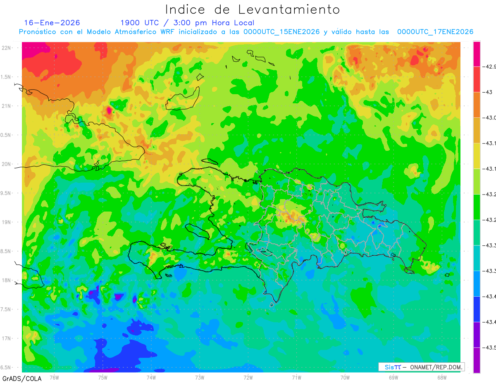The image size is (496, 383).
Task: Click the '17N' latitude label
Action: [7, 339]
